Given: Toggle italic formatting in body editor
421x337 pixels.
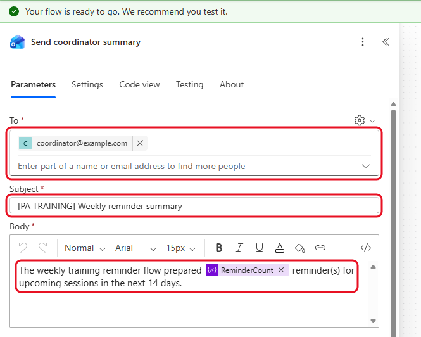Looking at the screenshot, I should click(239, 248).
